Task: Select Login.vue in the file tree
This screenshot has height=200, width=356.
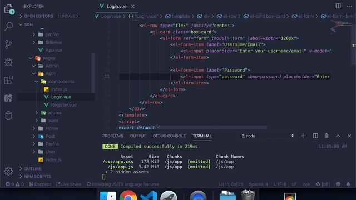Action: (x=61, y=97)
